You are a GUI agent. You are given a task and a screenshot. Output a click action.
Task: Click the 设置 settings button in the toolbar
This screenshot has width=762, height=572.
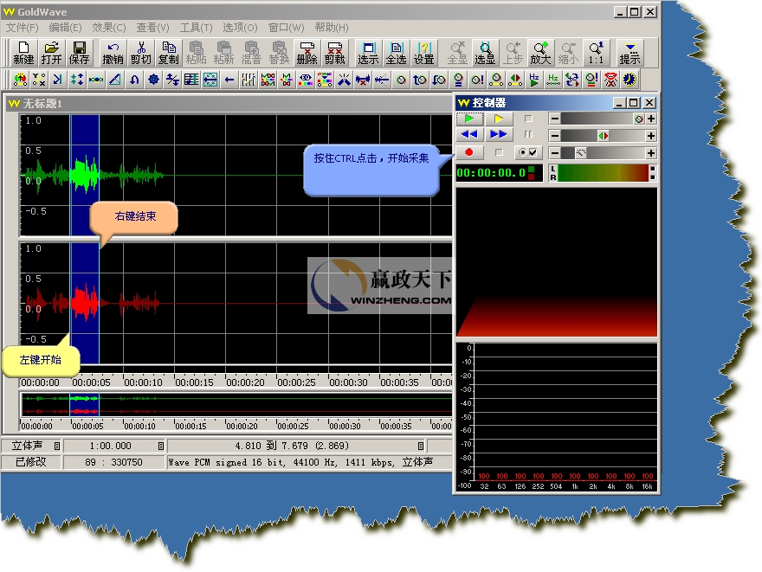[423, 53]
